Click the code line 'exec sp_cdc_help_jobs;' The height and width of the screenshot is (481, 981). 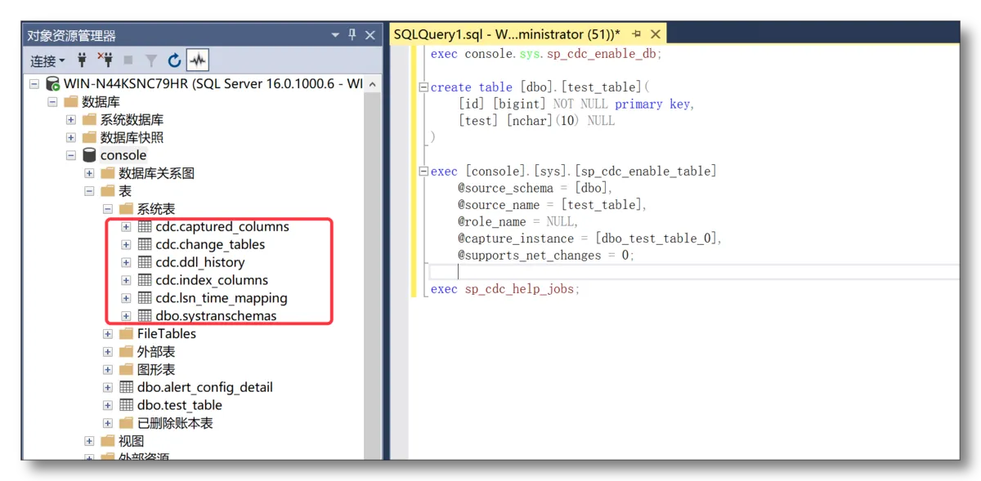pyautogui.click(x=504, y=289)
